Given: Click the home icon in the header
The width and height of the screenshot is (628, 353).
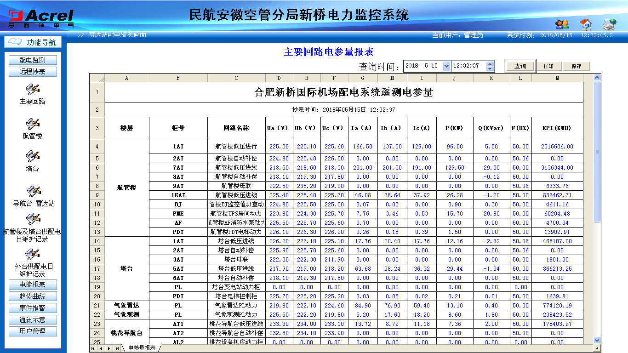Looking at the screenshot, I should point(585,24).
